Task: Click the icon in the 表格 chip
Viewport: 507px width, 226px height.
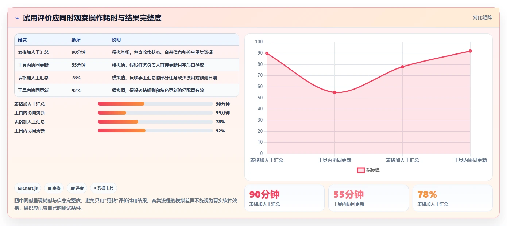Action: coord(50,188)
